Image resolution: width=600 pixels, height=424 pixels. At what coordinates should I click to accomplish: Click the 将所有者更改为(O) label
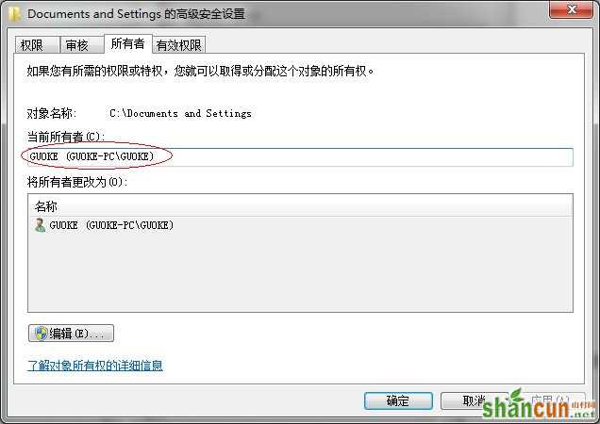[77, 182]
